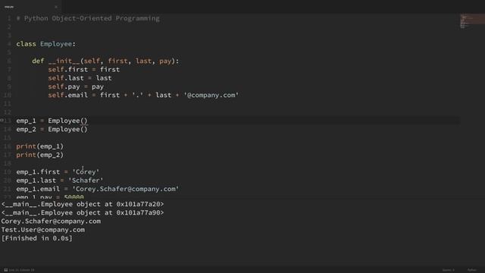Screen dimensions: 485x273
Task: Open the Spaces indentation setting in status bar
Action: [449, 270]
